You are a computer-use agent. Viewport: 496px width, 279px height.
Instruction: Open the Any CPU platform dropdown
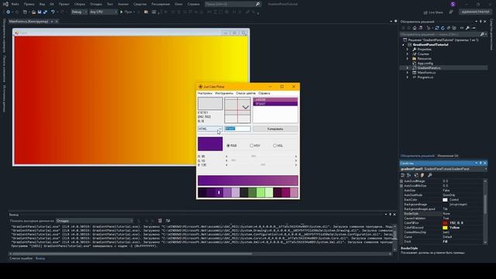103,12
